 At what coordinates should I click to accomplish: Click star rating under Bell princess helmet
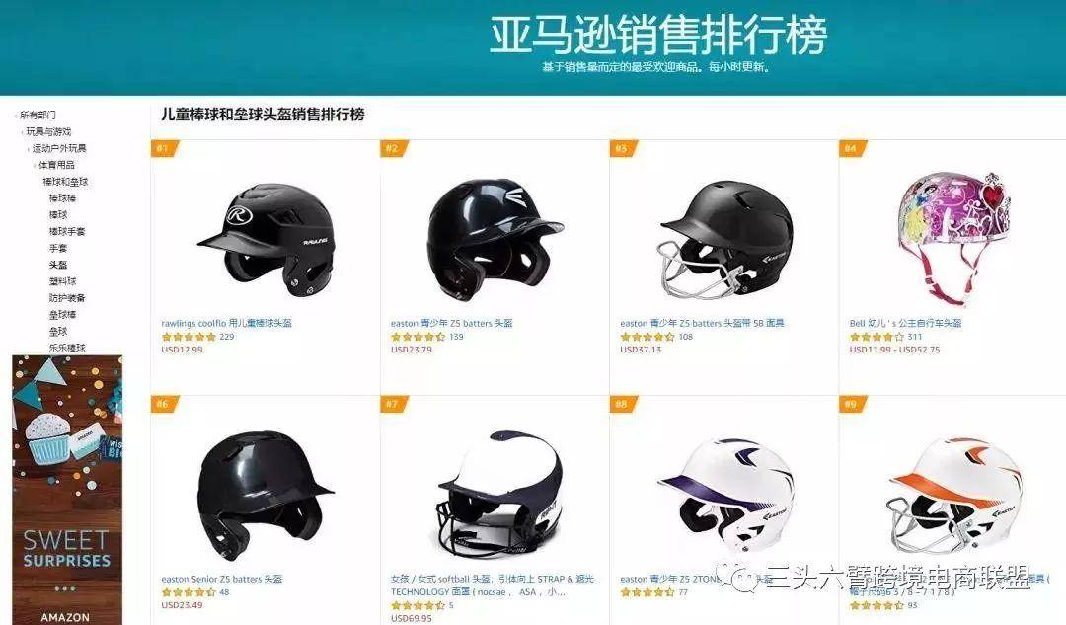click(877, 337)
